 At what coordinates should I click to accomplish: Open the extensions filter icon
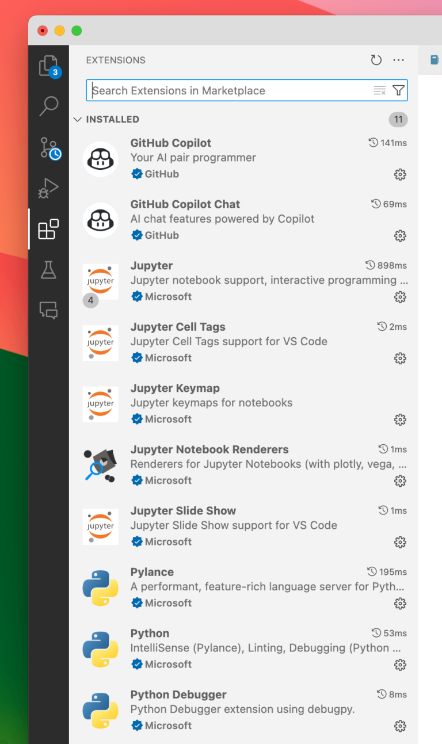(x=398, y=90)
